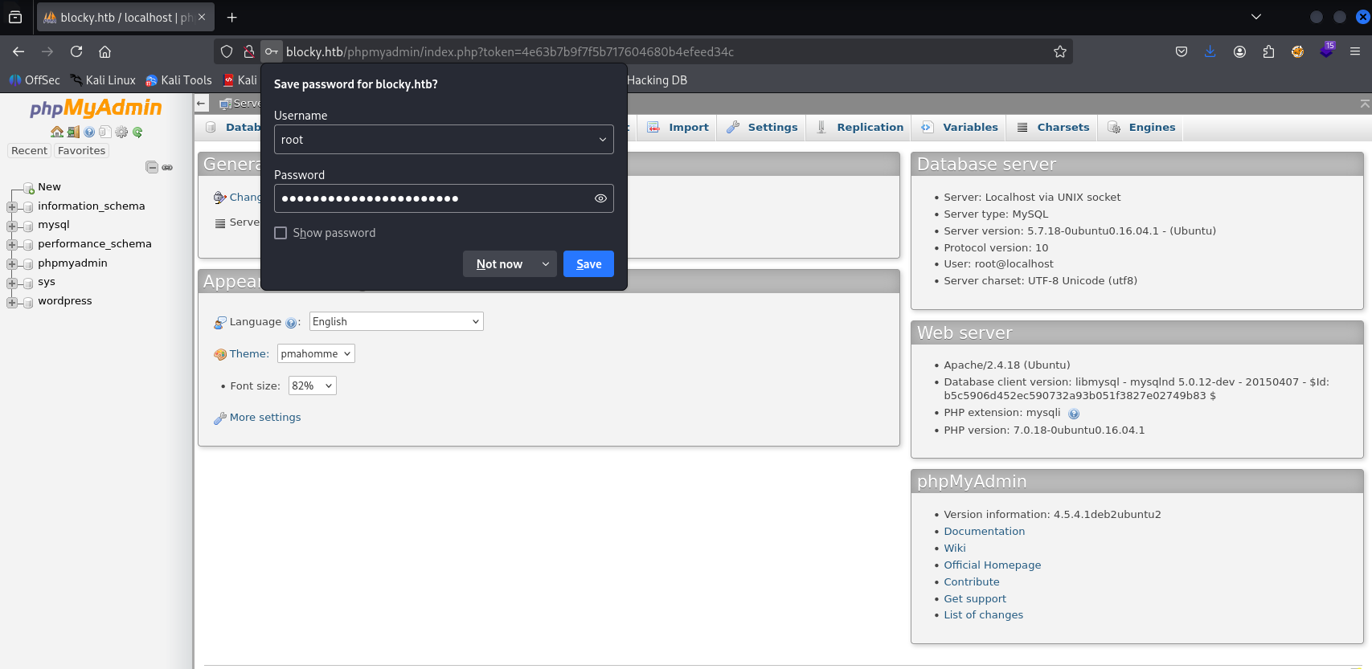The image size is (1372, 669).
Task: Open the List of changes link
Action: [983, 615]
